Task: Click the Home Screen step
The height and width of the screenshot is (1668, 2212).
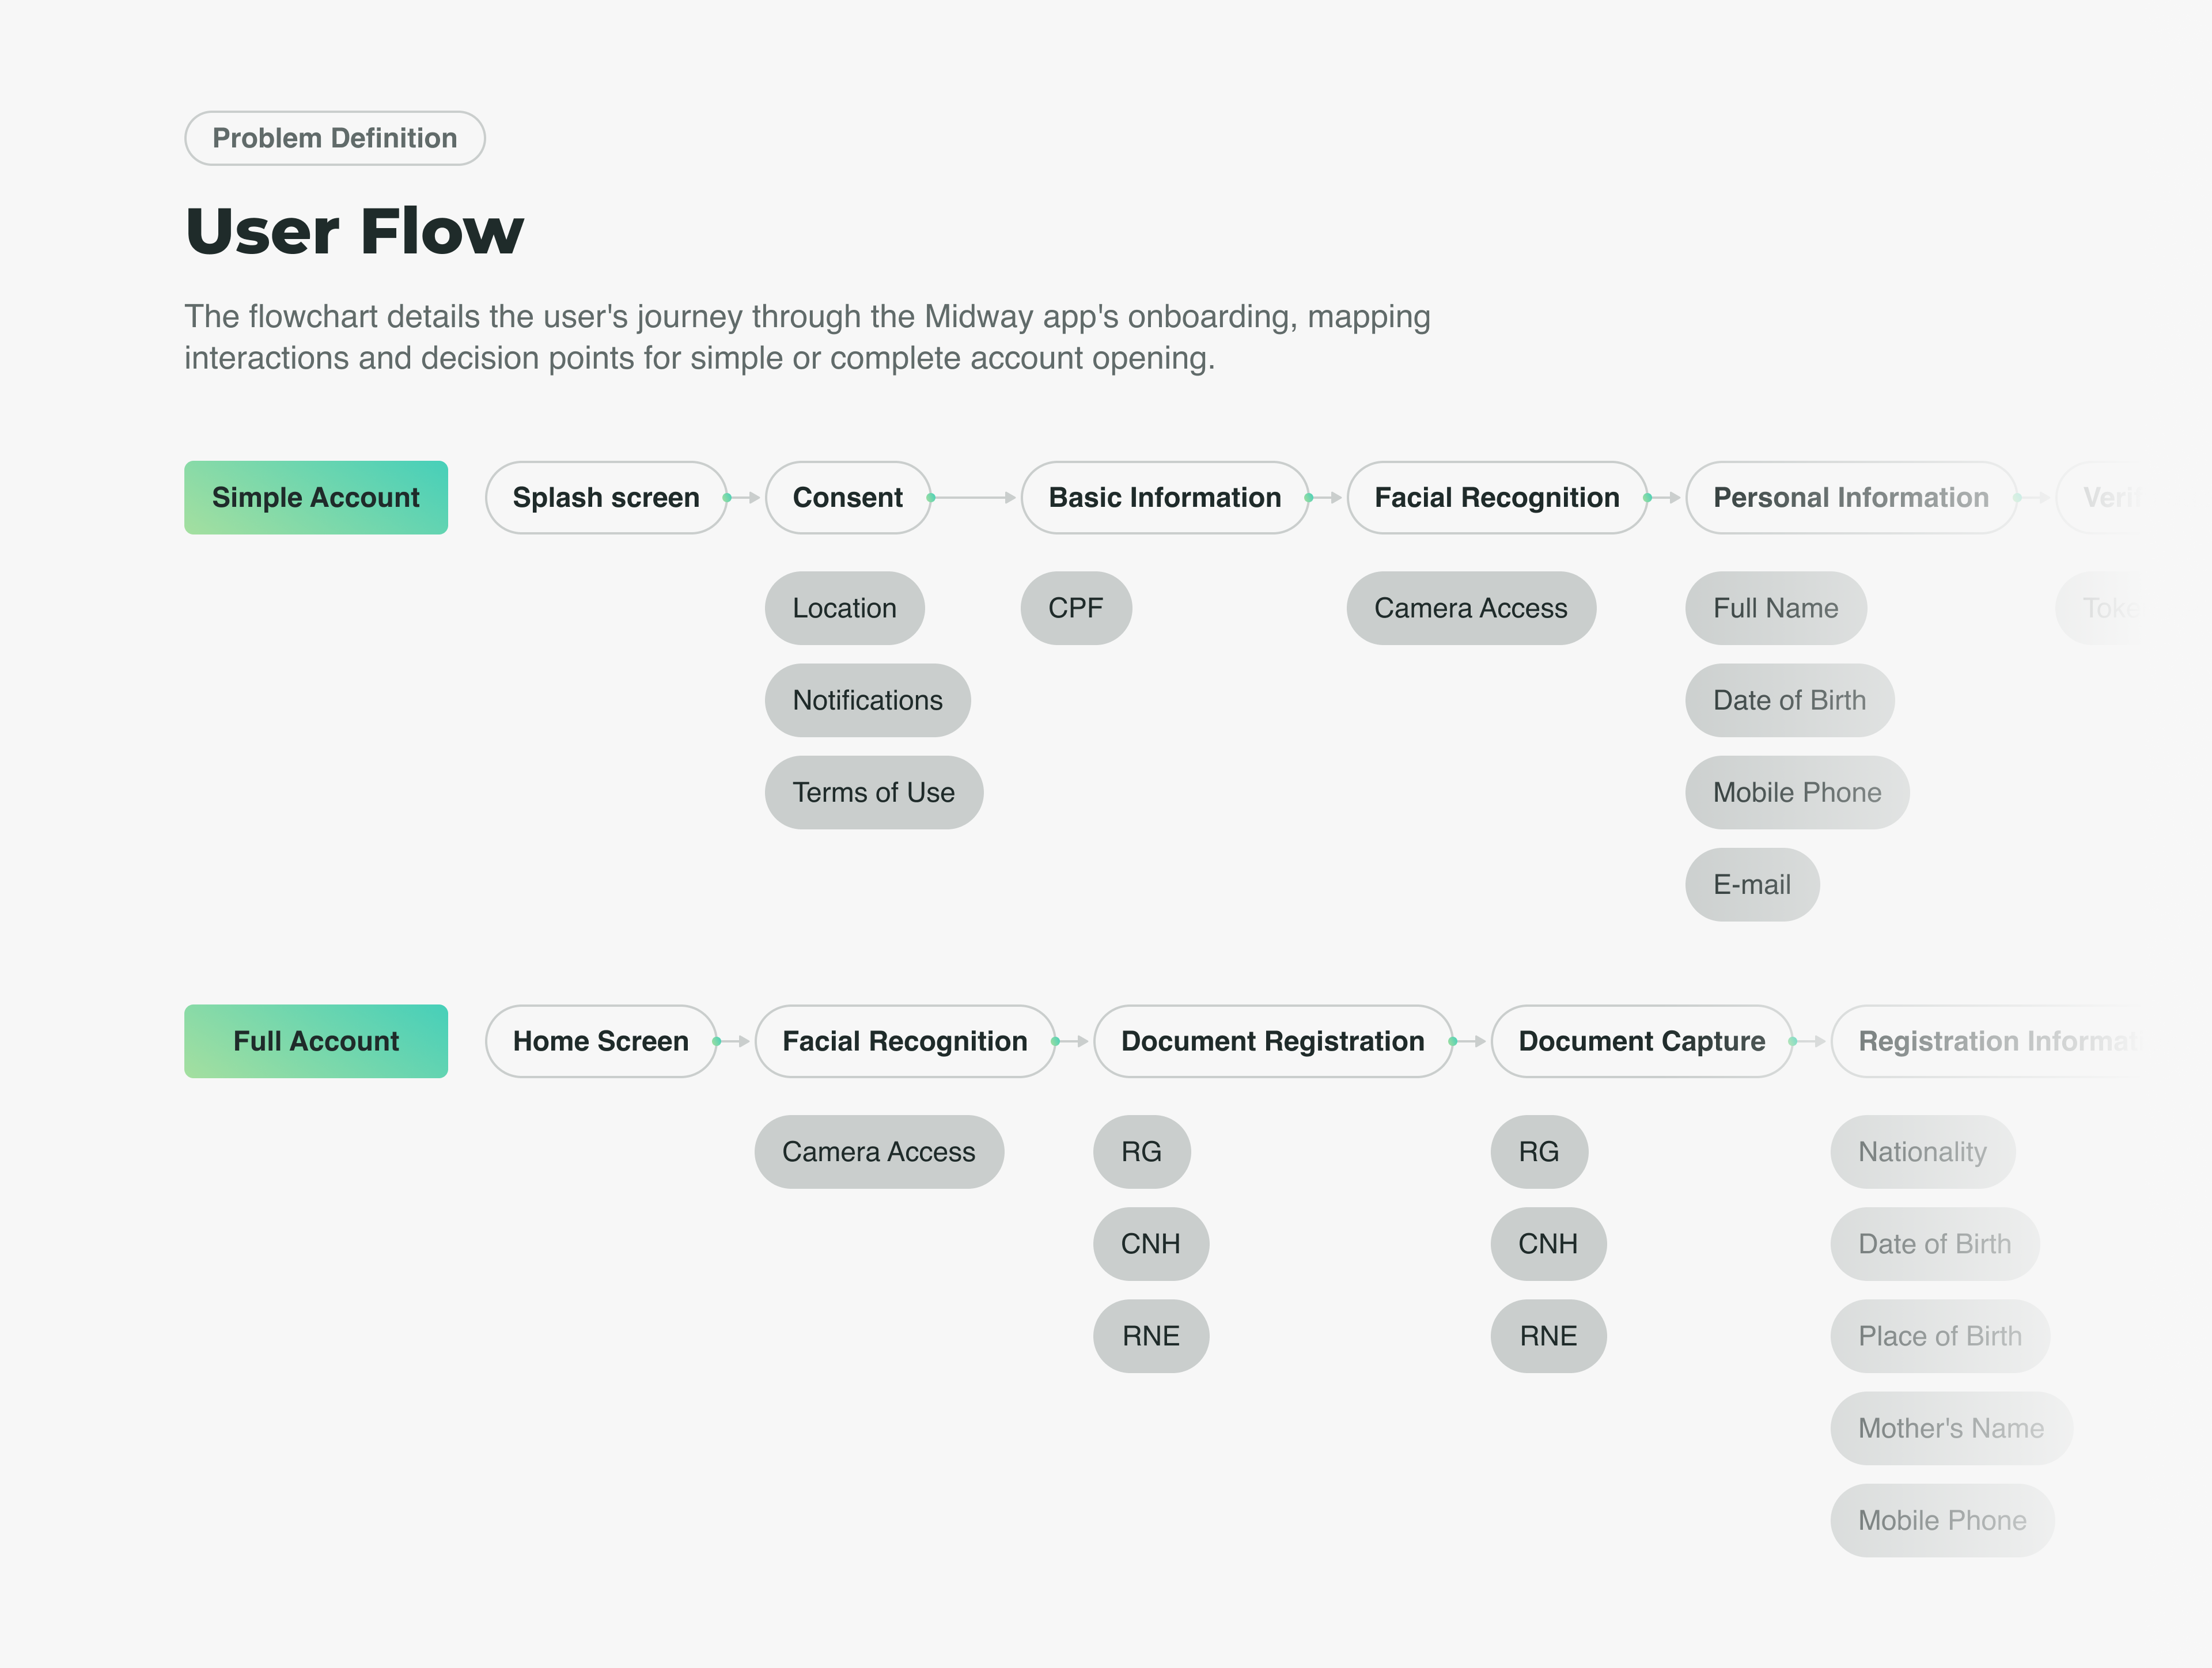Action: tap(600, 1041)
